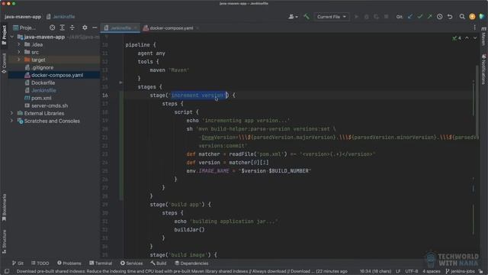The height and width of the screenshot is (275, 488).
Task: Expand the target folder
Action: tap(19, 60)
